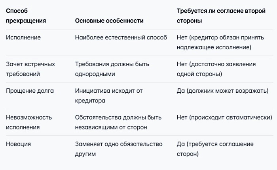This screenshot has height=170, width=277.
Task: Click 'Да (требуется соглашение сторон)' cell
Action: [x=215, y=149]
